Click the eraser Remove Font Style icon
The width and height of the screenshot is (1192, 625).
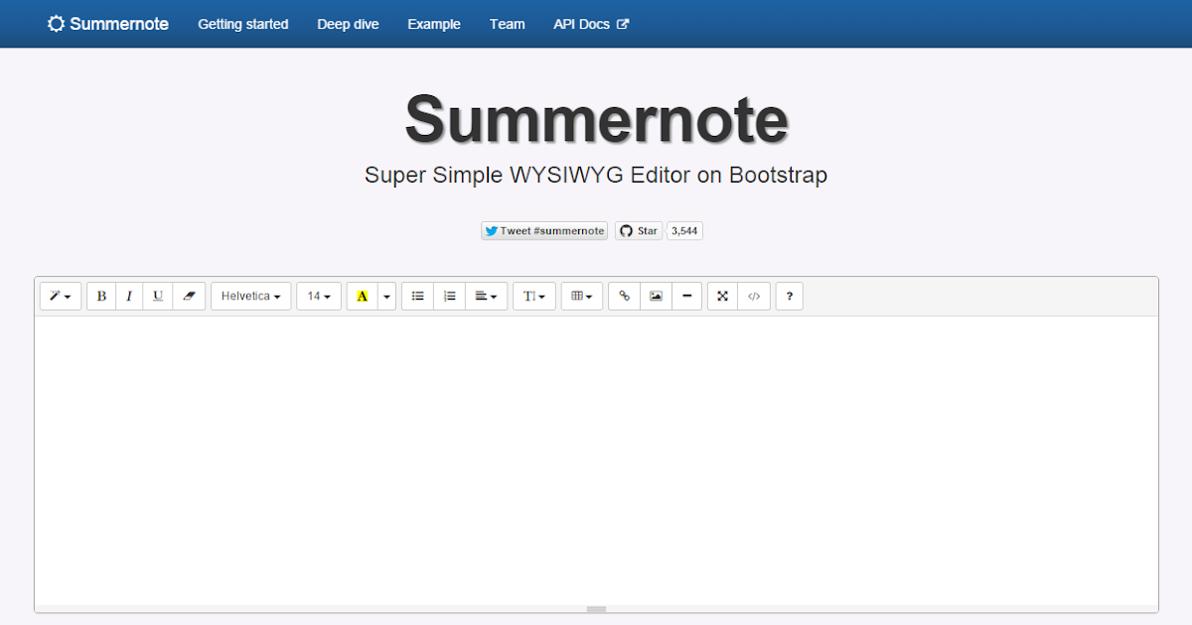click(x=189, y=296)
